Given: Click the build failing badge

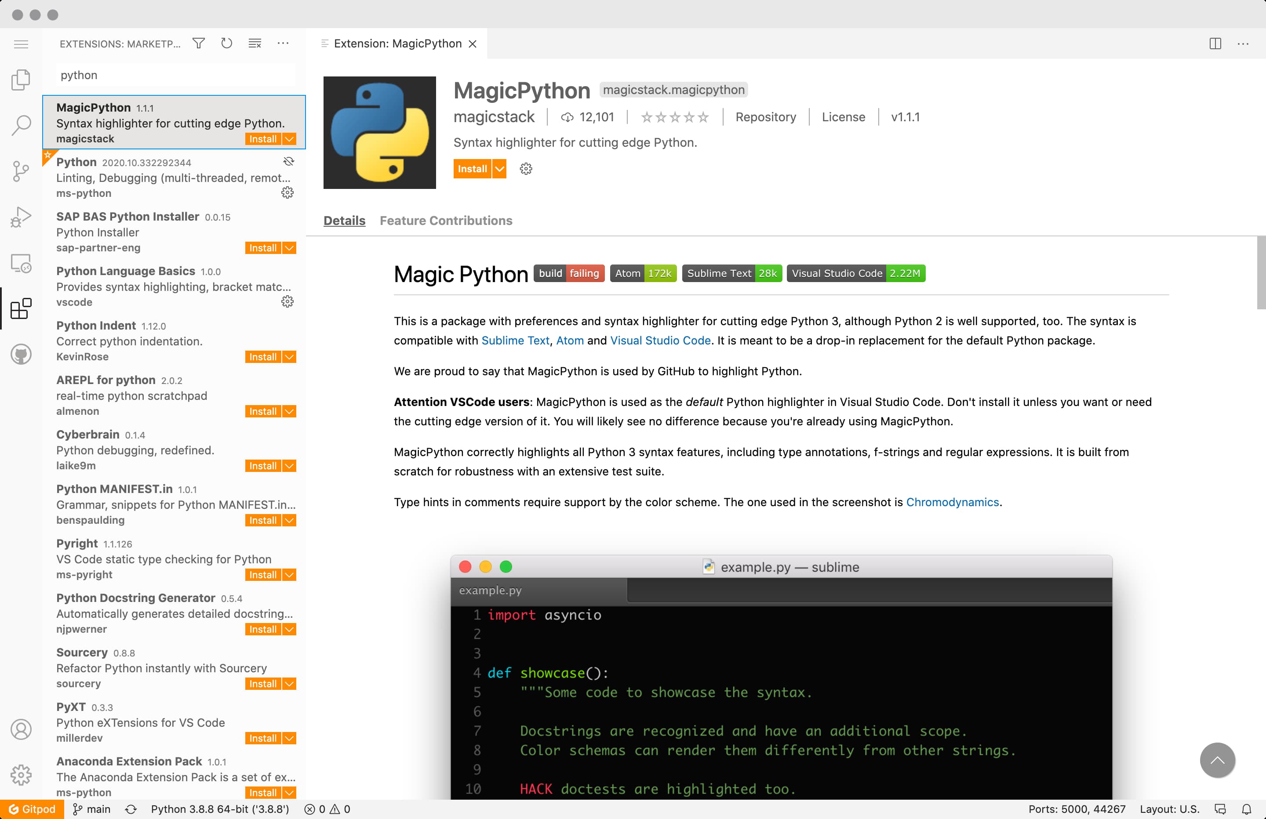Looking at the screenshot, I should click(569, 273).
